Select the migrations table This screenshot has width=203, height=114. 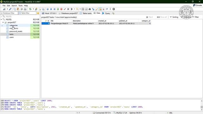(14, 28)
